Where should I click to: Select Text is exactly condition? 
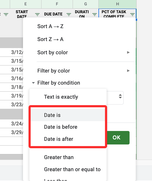tap(68, 97)
